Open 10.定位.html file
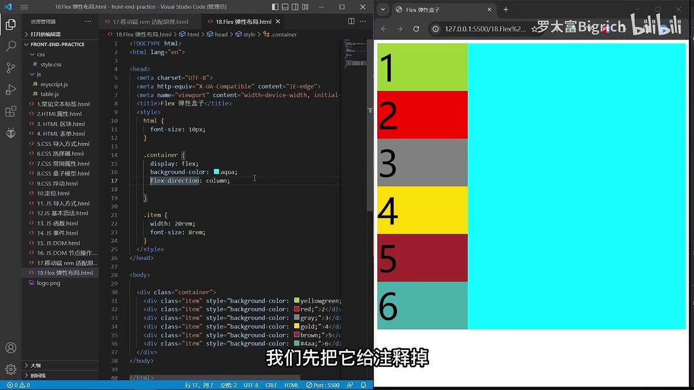The width and height of the screenshot is (694, 390). pyautogui.click(x=53, y=194)
